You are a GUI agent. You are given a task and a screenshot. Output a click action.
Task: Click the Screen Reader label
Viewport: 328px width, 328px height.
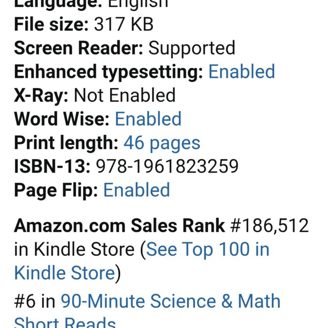pyautogui.click(x=78, y=48)
